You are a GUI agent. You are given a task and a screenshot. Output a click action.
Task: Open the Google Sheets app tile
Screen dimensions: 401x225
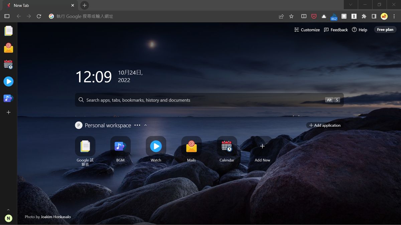pyautogui.click(x=85, y=146)
